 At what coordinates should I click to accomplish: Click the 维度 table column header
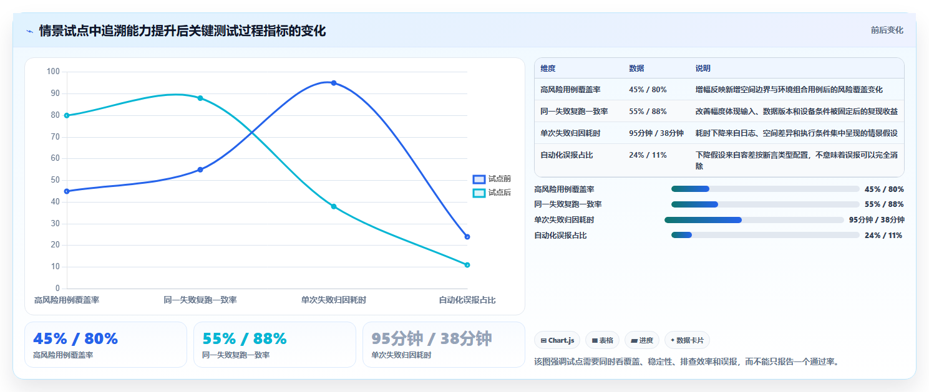(548, 69)
